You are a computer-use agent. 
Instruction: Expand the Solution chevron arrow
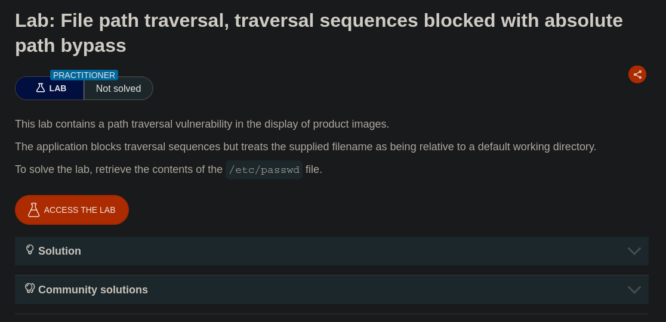pyautogui.click(x=634, y=251)
